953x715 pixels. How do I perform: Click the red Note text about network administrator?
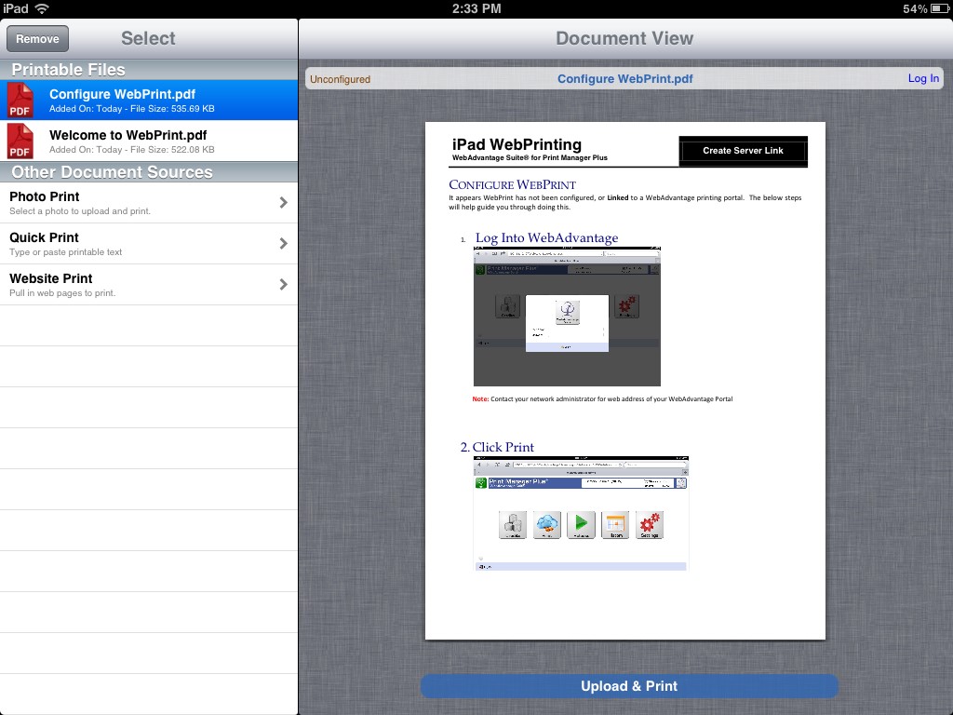[x=602, y=398]
